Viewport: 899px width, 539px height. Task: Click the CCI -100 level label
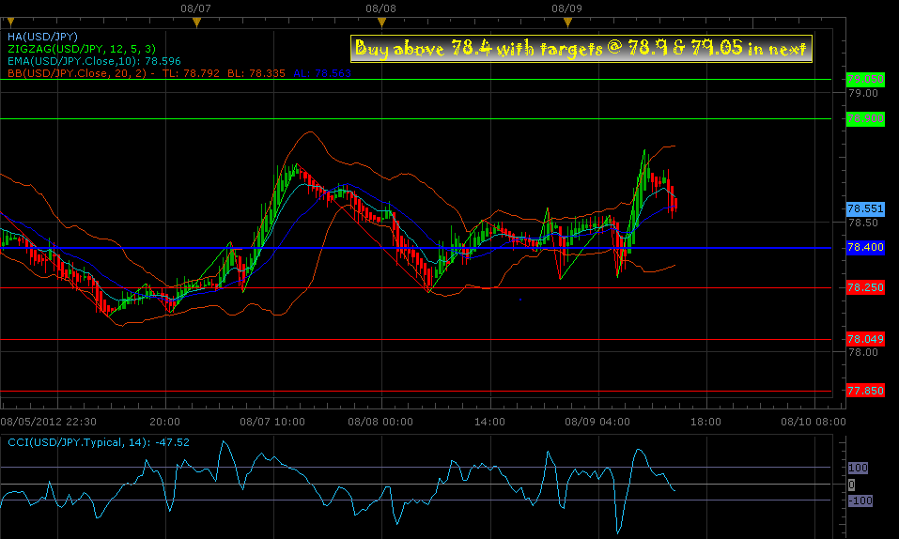point(860,500)
